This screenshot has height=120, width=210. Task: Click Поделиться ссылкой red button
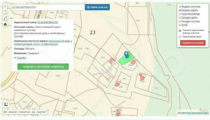point(193,43)
